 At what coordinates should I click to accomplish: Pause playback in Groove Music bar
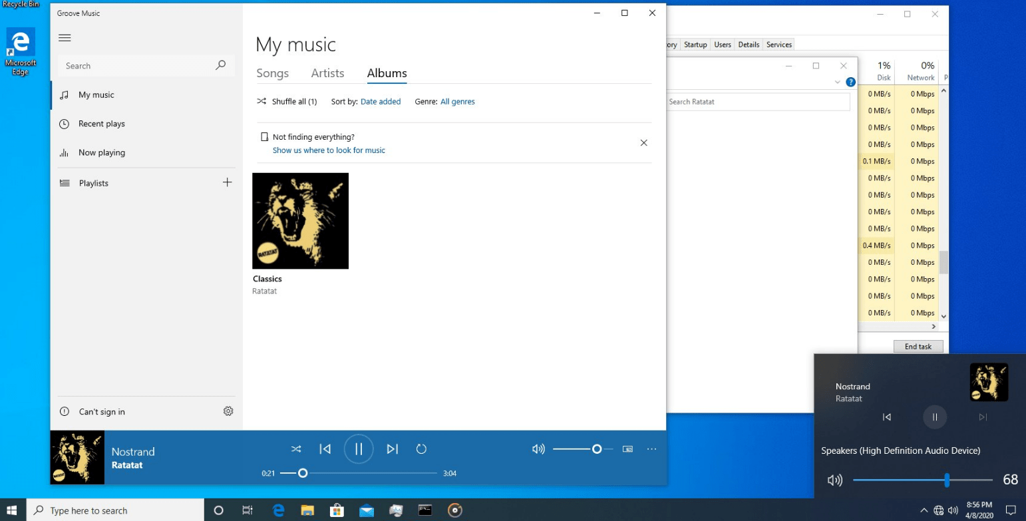point(359,449)
